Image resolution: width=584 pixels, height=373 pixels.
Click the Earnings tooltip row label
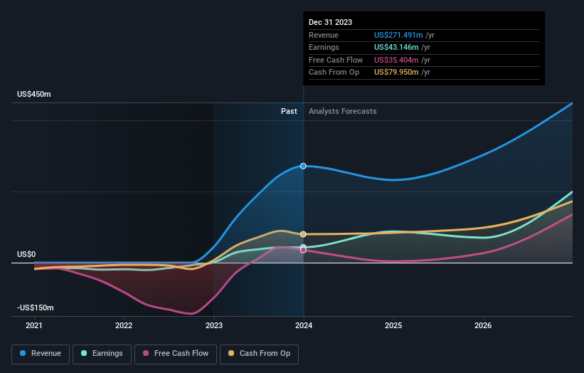(x=324, y=47)
